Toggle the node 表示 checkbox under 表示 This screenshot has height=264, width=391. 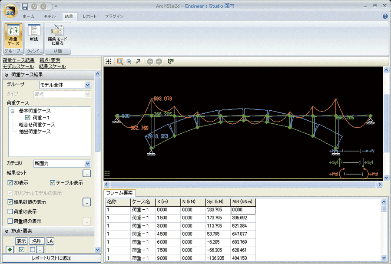22,250
